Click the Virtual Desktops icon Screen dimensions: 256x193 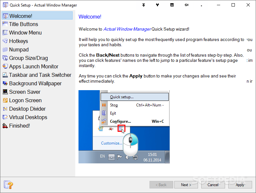5,117
